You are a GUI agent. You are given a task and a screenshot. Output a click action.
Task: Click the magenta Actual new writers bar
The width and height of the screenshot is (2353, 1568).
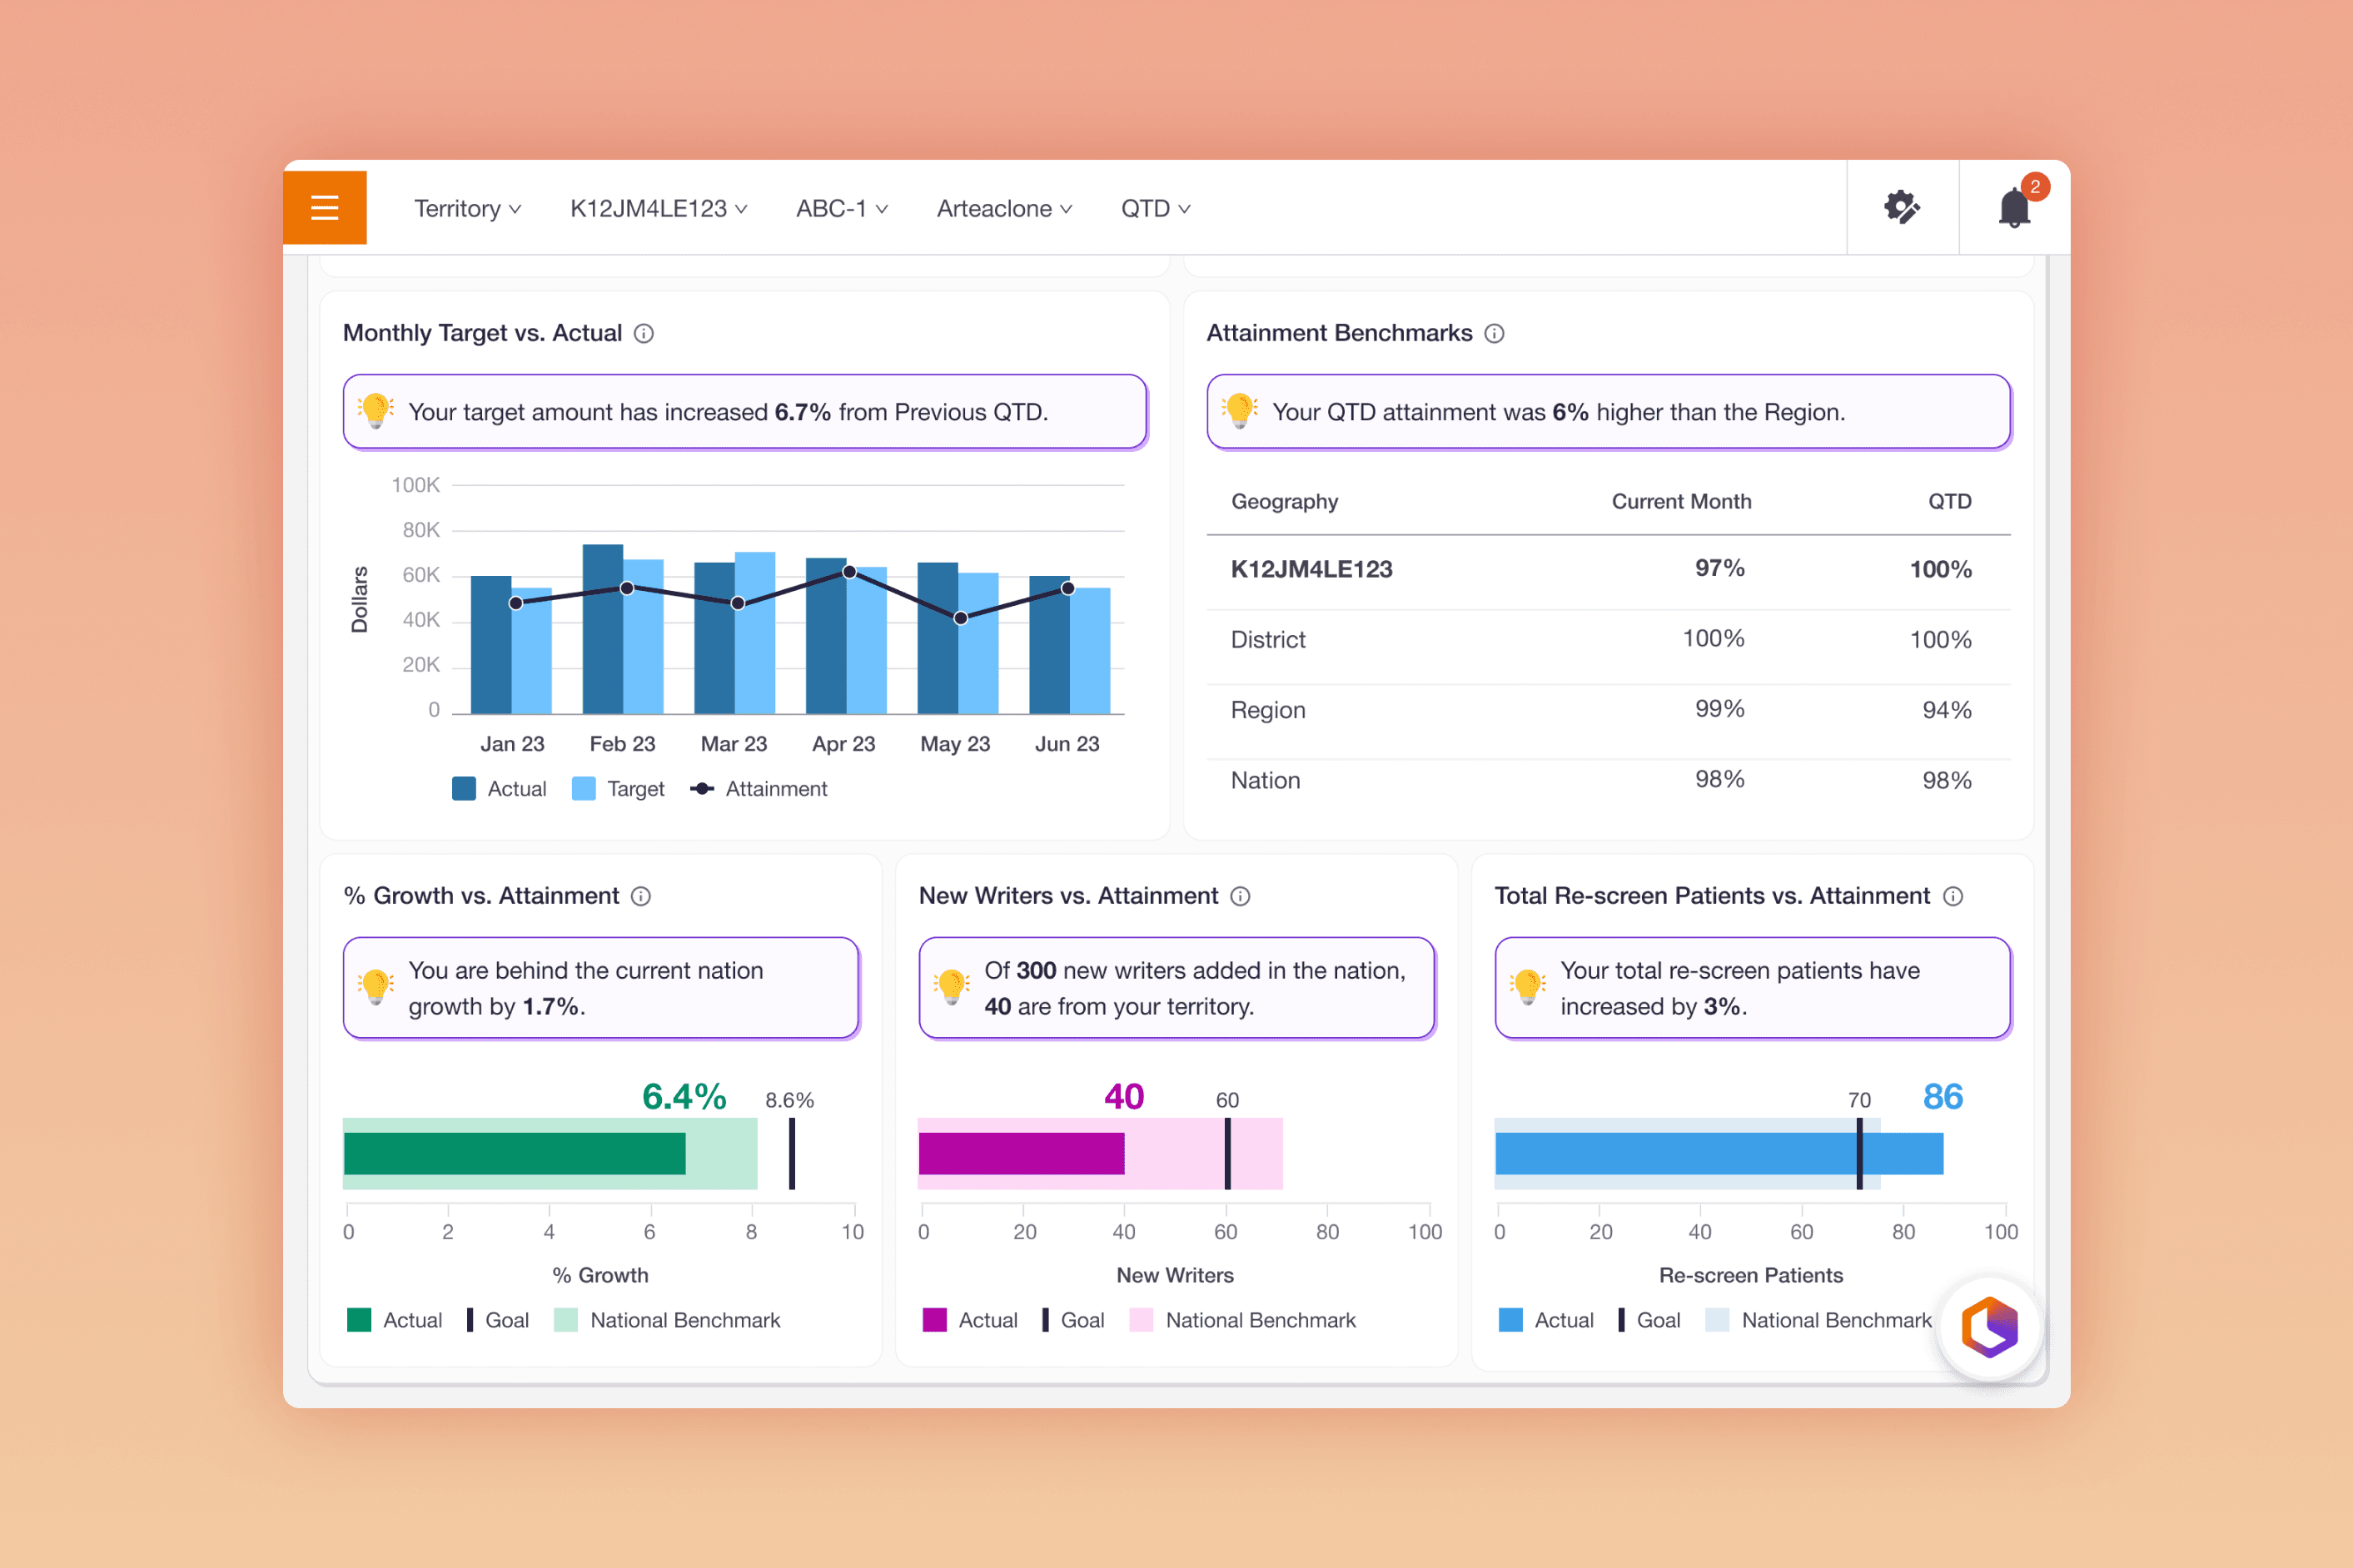[1022, 1153]
